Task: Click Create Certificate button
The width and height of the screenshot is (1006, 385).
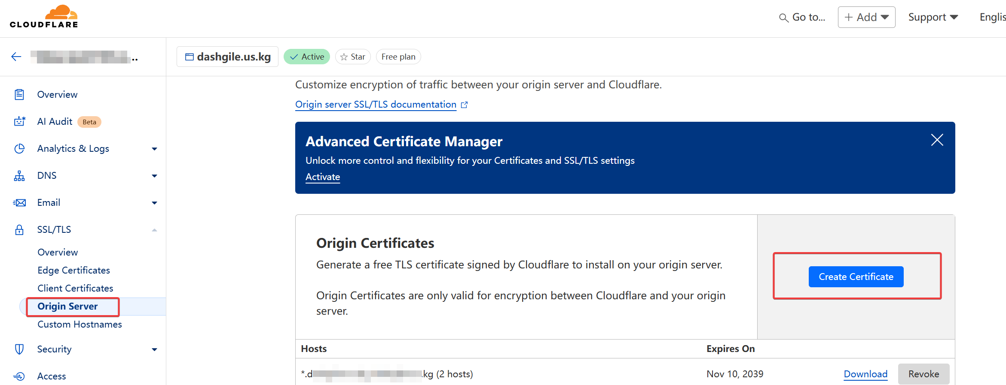Action: [x=856, y=277]
